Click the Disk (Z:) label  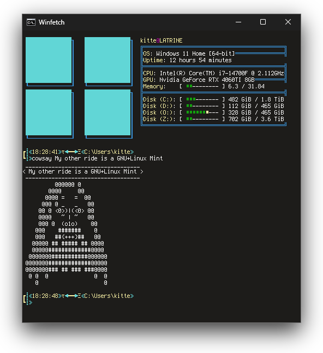click(x=159, y=119)
